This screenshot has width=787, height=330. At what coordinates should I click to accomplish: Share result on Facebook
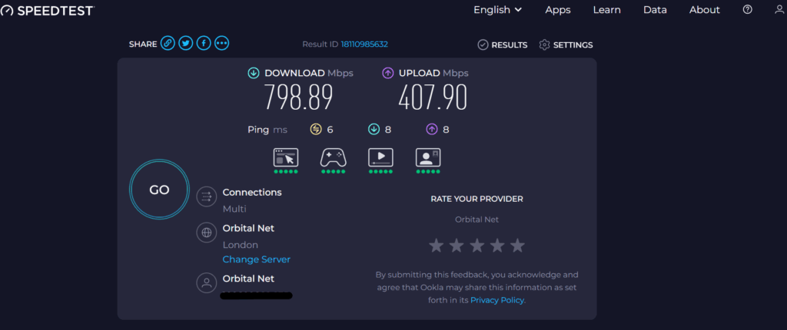coord(204,44)
